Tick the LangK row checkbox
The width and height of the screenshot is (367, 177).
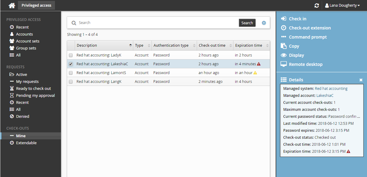71,82
